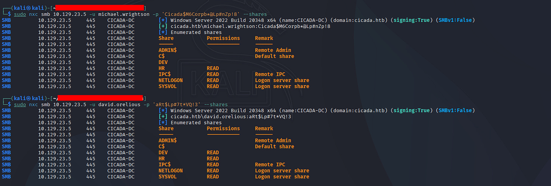Click Remark column header in second output
Viewport: 551px width, 186px height.
(264, 129)
